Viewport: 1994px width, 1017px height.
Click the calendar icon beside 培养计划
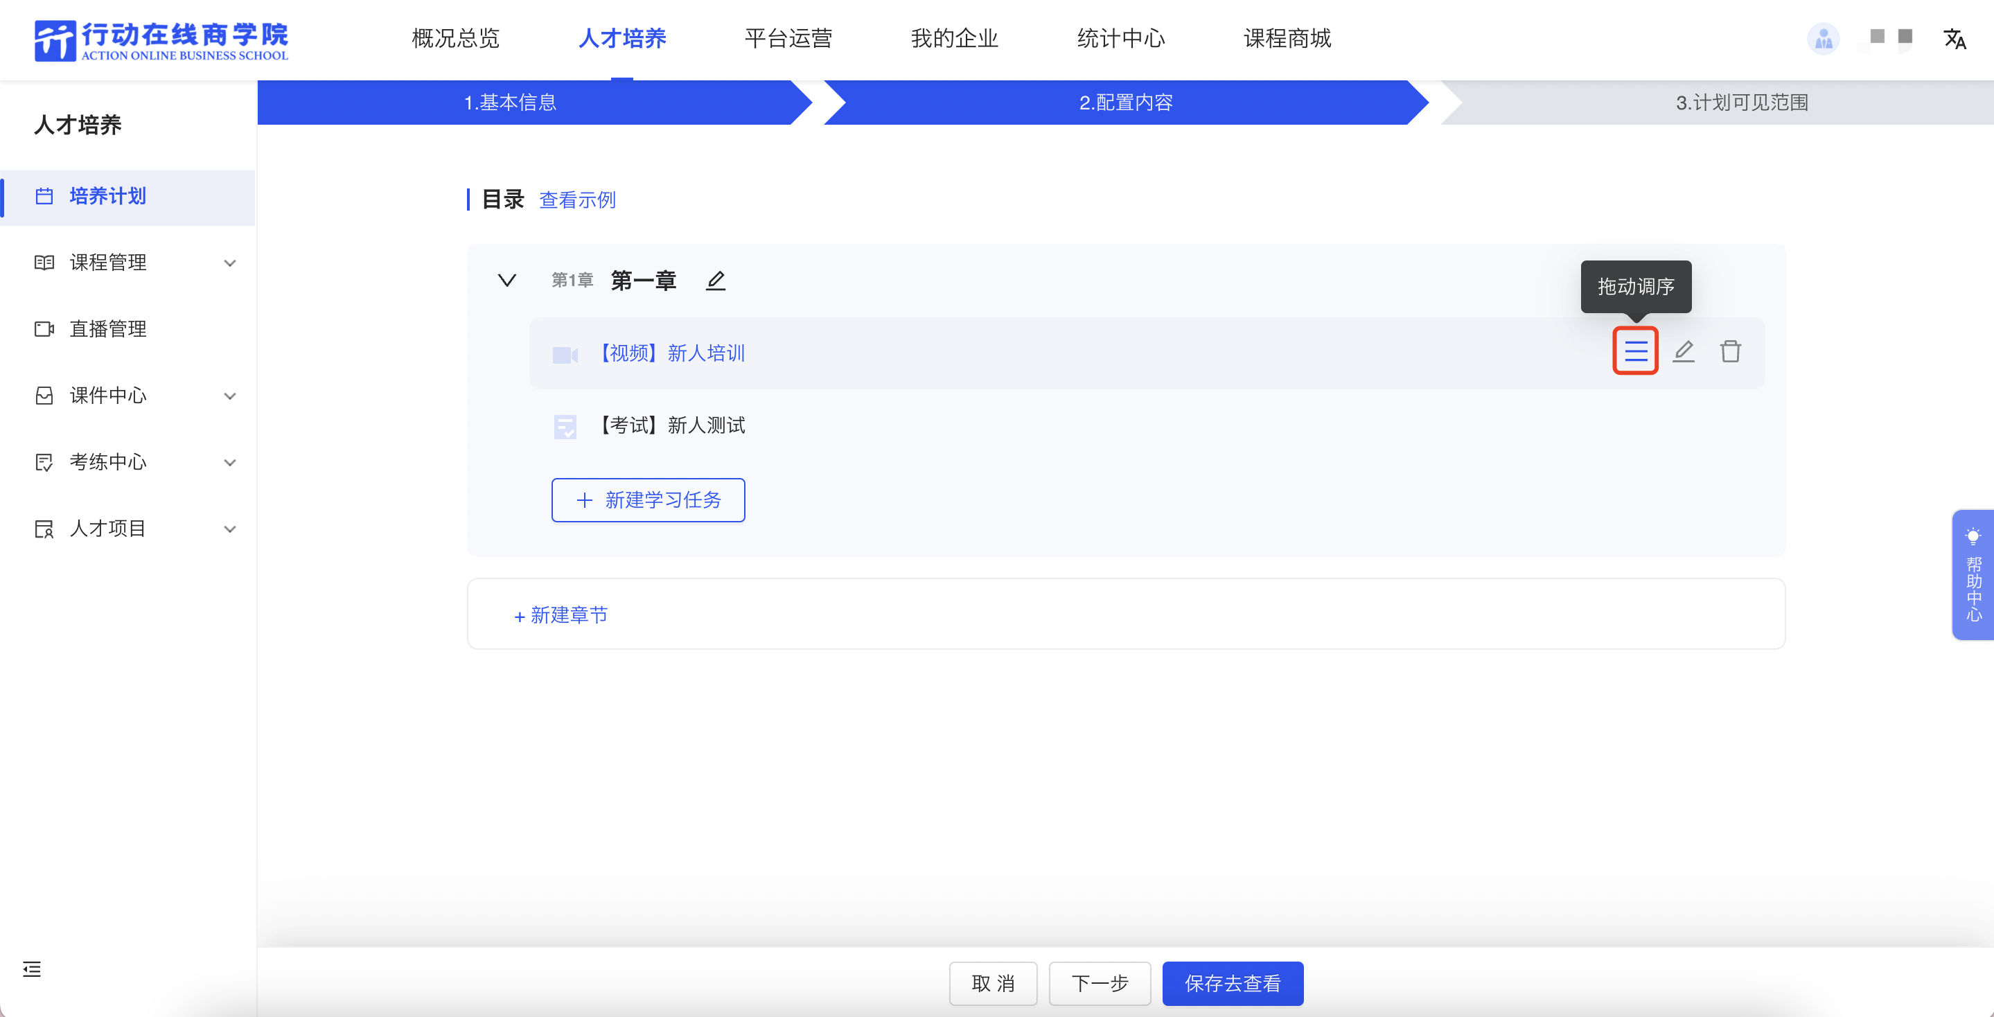[44, 197]
